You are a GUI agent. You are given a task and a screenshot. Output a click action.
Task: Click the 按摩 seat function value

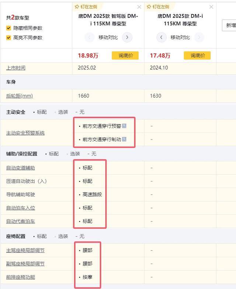coord(87,277)
